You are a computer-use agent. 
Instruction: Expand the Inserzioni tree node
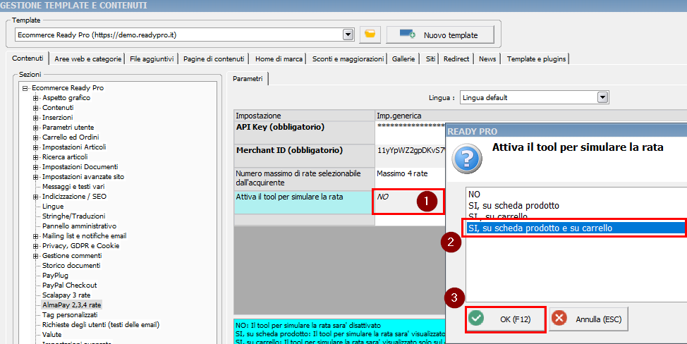pos(35,118)
